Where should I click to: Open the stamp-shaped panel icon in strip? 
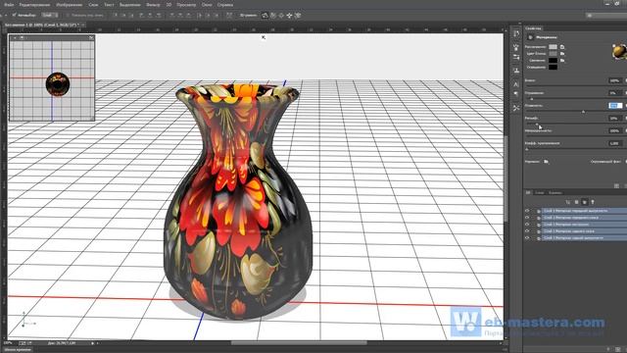(516, 71)
